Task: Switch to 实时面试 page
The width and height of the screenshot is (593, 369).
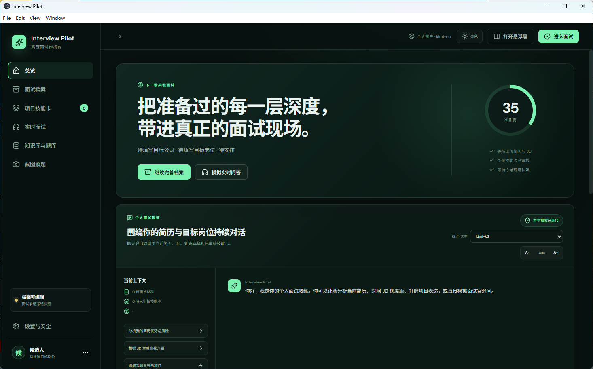Action: pyautogui.click(x=51, y=127)
